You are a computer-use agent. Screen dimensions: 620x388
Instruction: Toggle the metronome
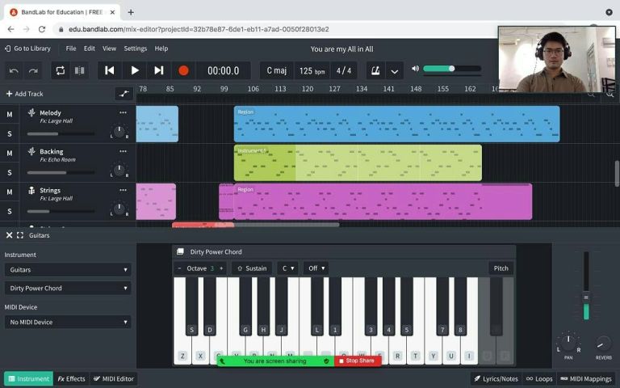(x=375, y=71)
